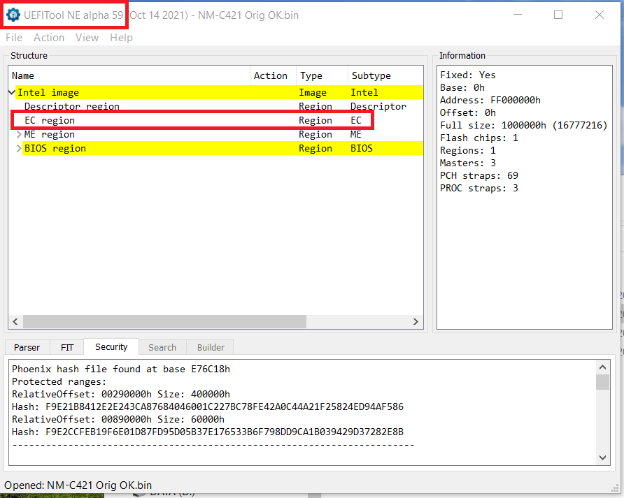The image size is (624, 498).
Task: Click the 'Protected ranges:' log line
Action: point(59,382)
